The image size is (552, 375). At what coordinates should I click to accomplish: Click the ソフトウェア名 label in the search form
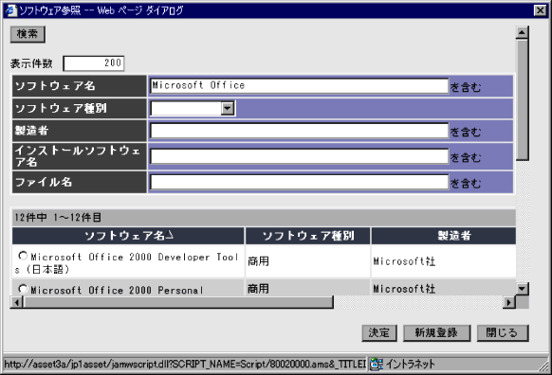[55, 86]
